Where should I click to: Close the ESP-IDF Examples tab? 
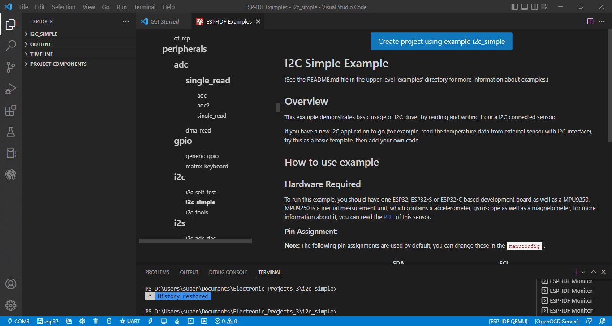click(258, 21)
